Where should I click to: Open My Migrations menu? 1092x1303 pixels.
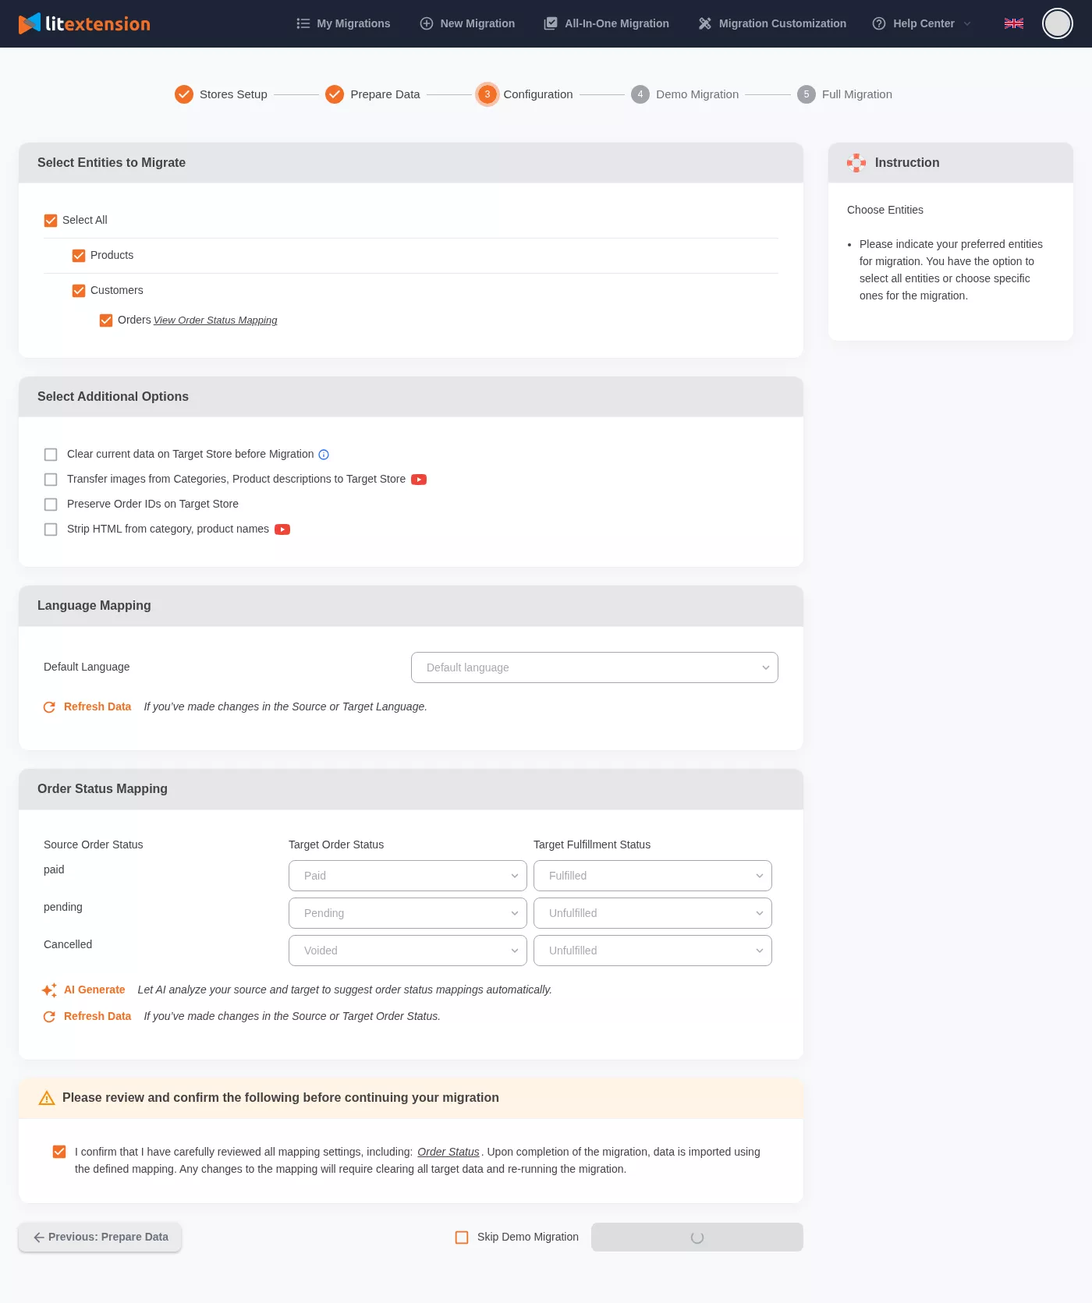pyautogui.click(x=343, y=23)
